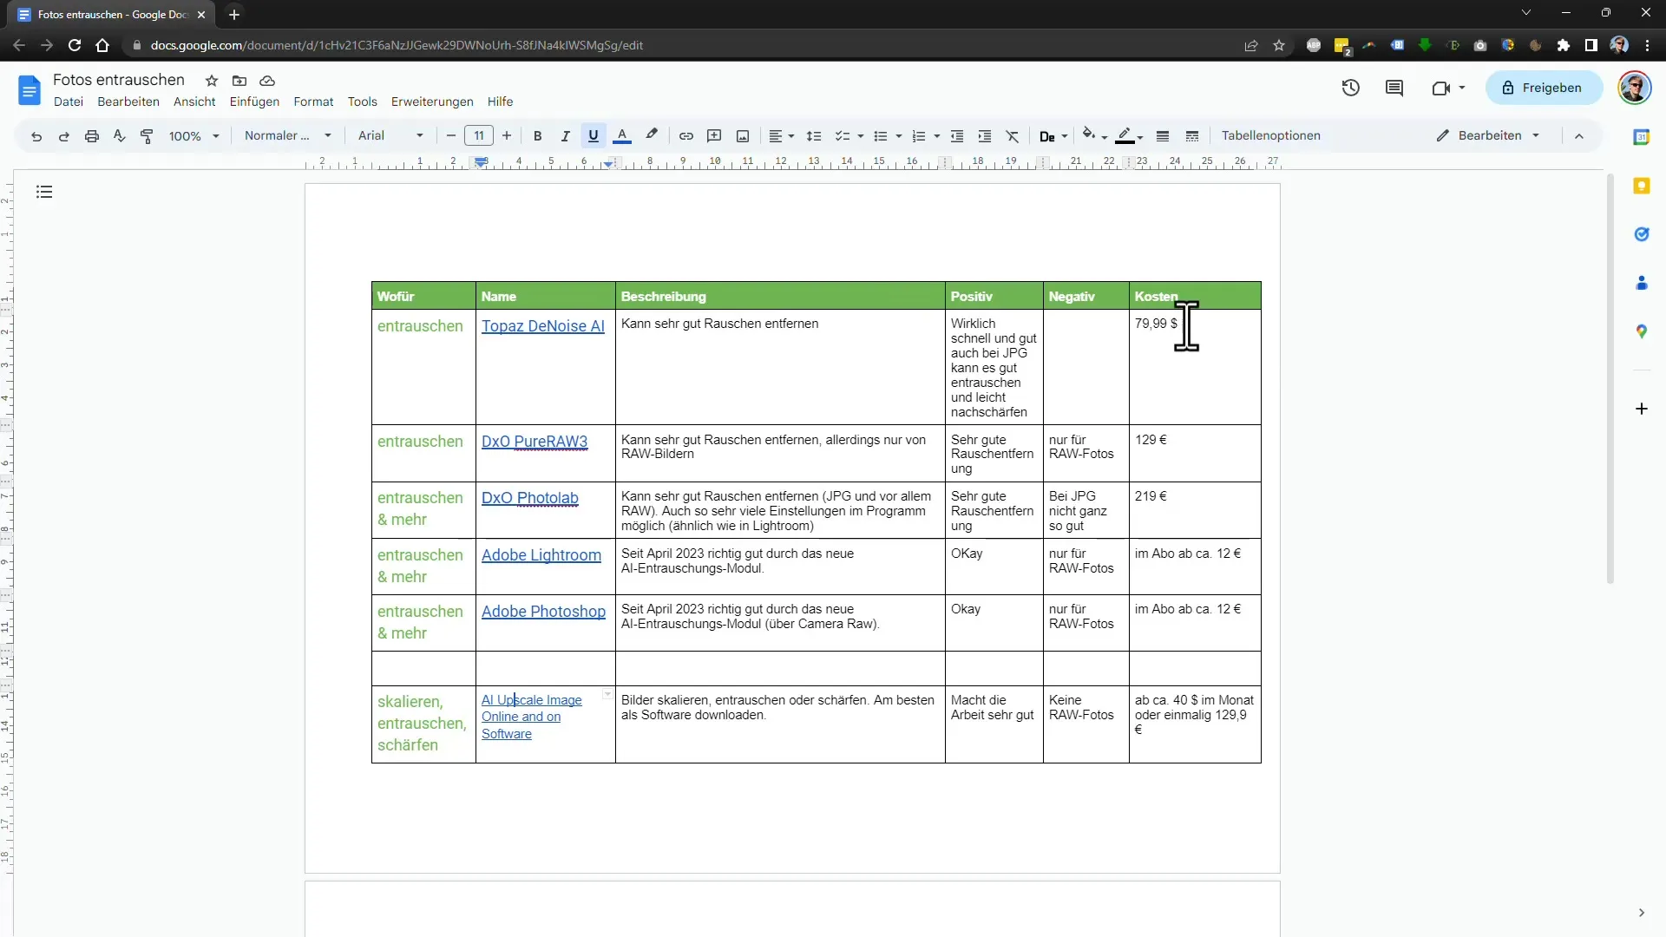The height and width of the screenshot is (937, 1666).
Task: Click the Underline formatting icon
Action: click(x=595, y=135)
